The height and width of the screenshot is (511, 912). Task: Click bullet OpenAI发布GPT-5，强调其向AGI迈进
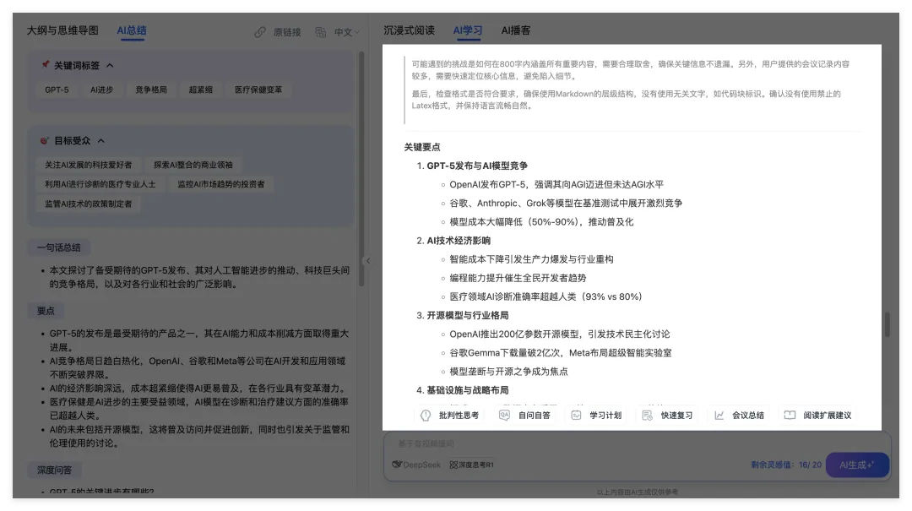coord(556,184)
